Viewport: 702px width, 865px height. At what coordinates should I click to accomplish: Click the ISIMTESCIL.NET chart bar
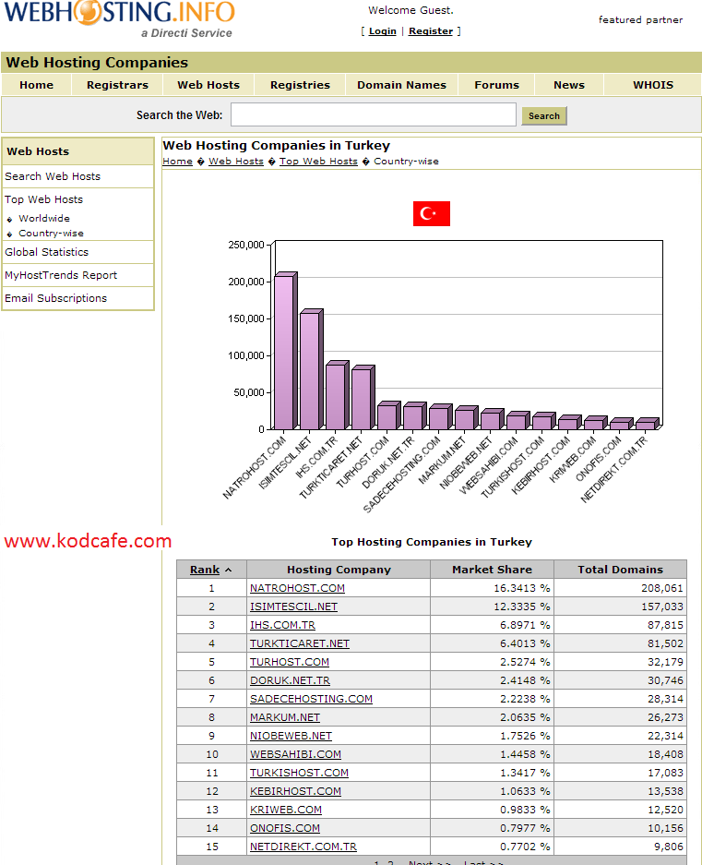pyautogui.click(x=311, y=370)
